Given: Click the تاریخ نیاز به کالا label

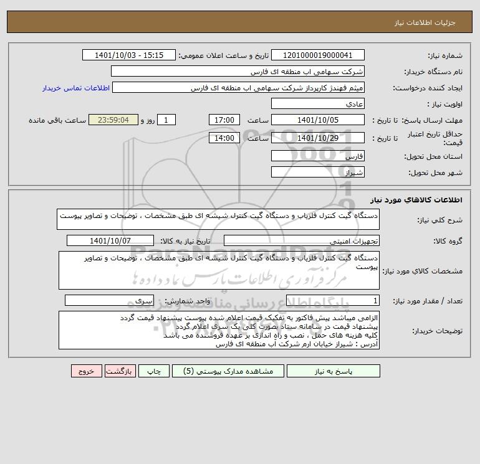Looking at the screenshot, I should (x=185, y=241).
